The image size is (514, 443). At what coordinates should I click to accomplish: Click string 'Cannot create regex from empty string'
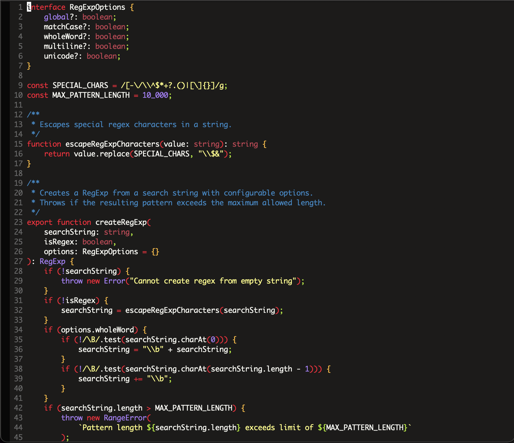(213, 281)
